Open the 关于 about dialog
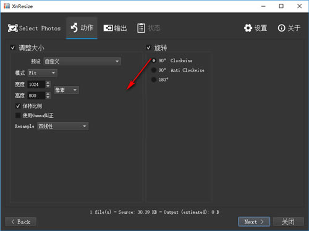 tap(289, 28)
